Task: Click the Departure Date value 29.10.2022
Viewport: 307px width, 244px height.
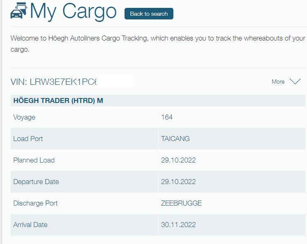Action: pyautogui.click(x=178, y=182)
